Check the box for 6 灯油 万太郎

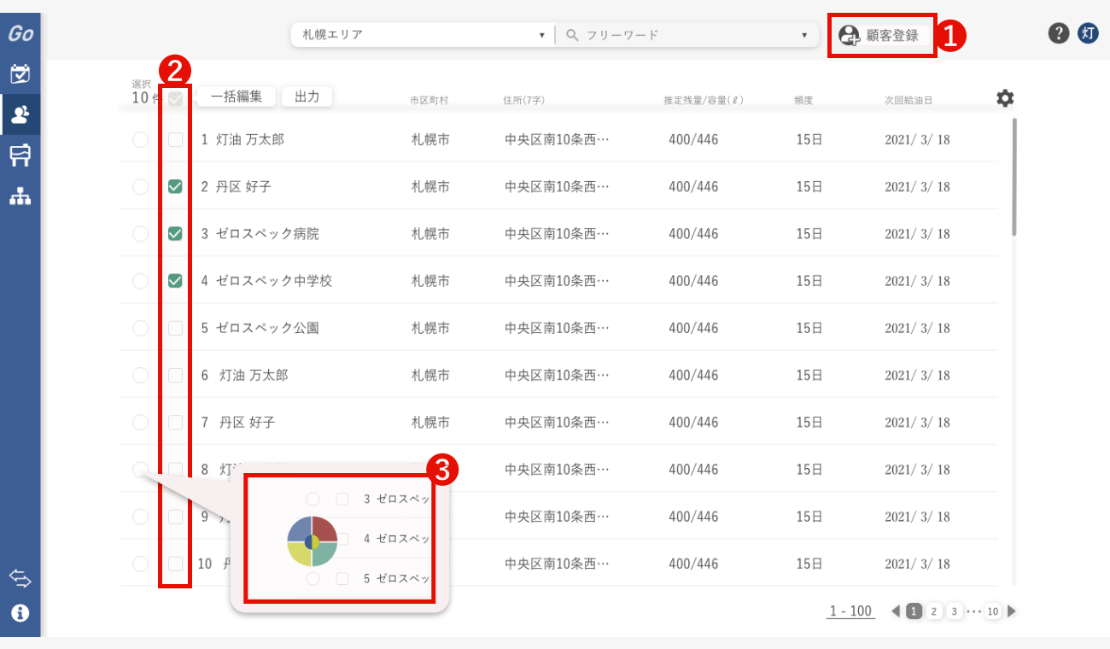pyautogui.click(x=175, y=375)
